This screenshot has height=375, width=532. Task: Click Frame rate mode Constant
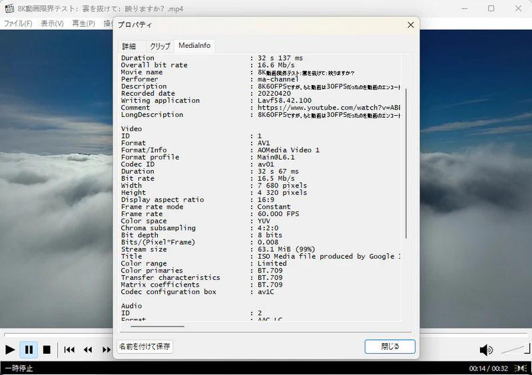(274, 207)
